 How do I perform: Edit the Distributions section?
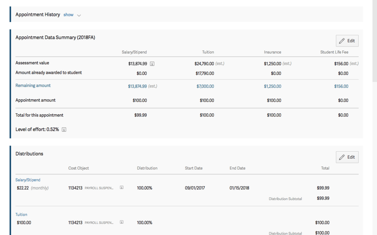[x=347, y=157]
